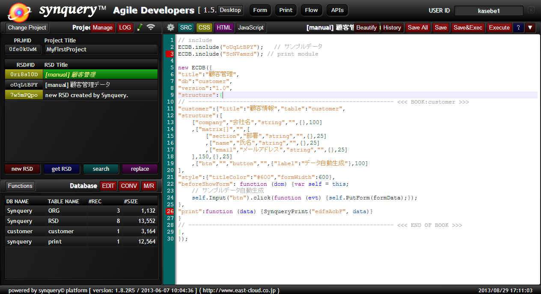
Task: Open the Form menu
Action: click(260, 10)
